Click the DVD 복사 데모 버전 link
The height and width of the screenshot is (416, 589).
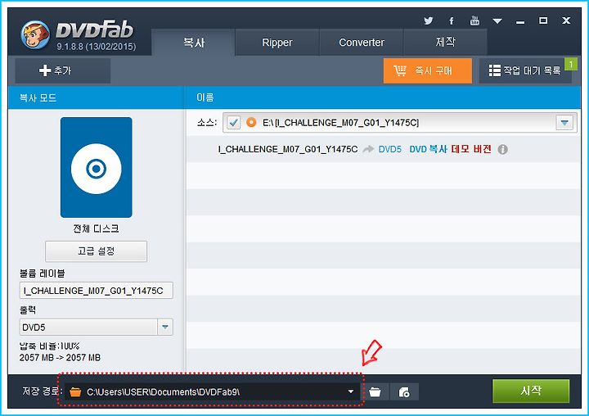point(450,149)
